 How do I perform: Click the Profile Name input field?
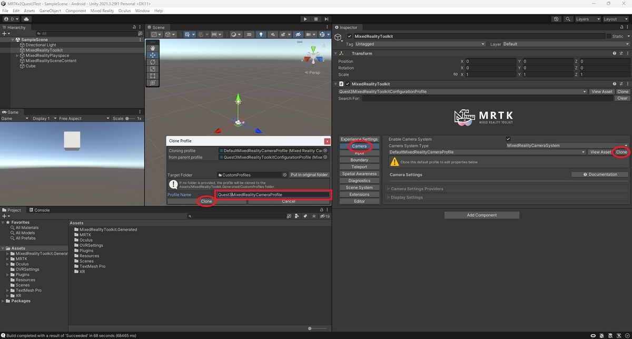click(x=273, y=194)
